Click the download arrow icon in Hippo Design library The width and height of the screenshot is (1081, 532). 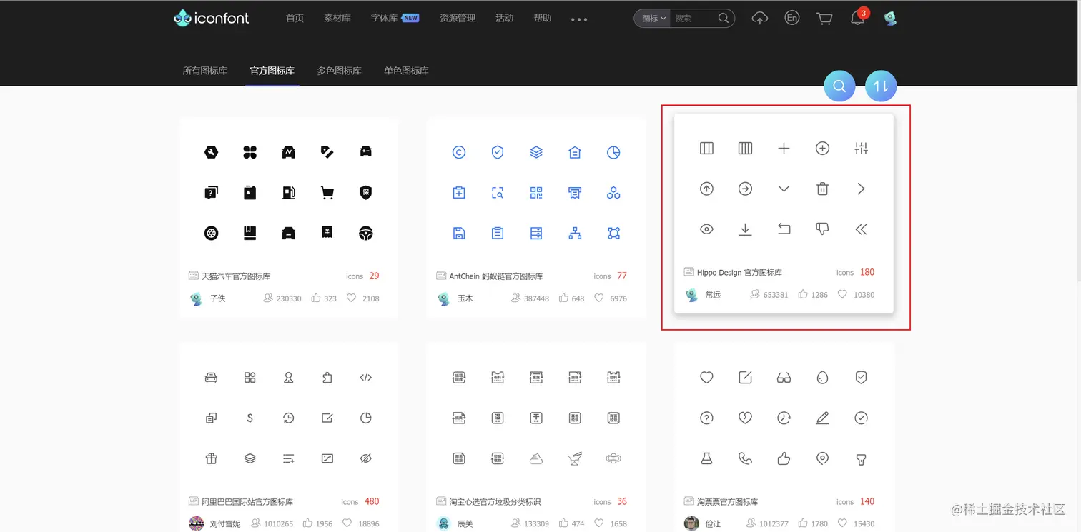click(745, 229)
